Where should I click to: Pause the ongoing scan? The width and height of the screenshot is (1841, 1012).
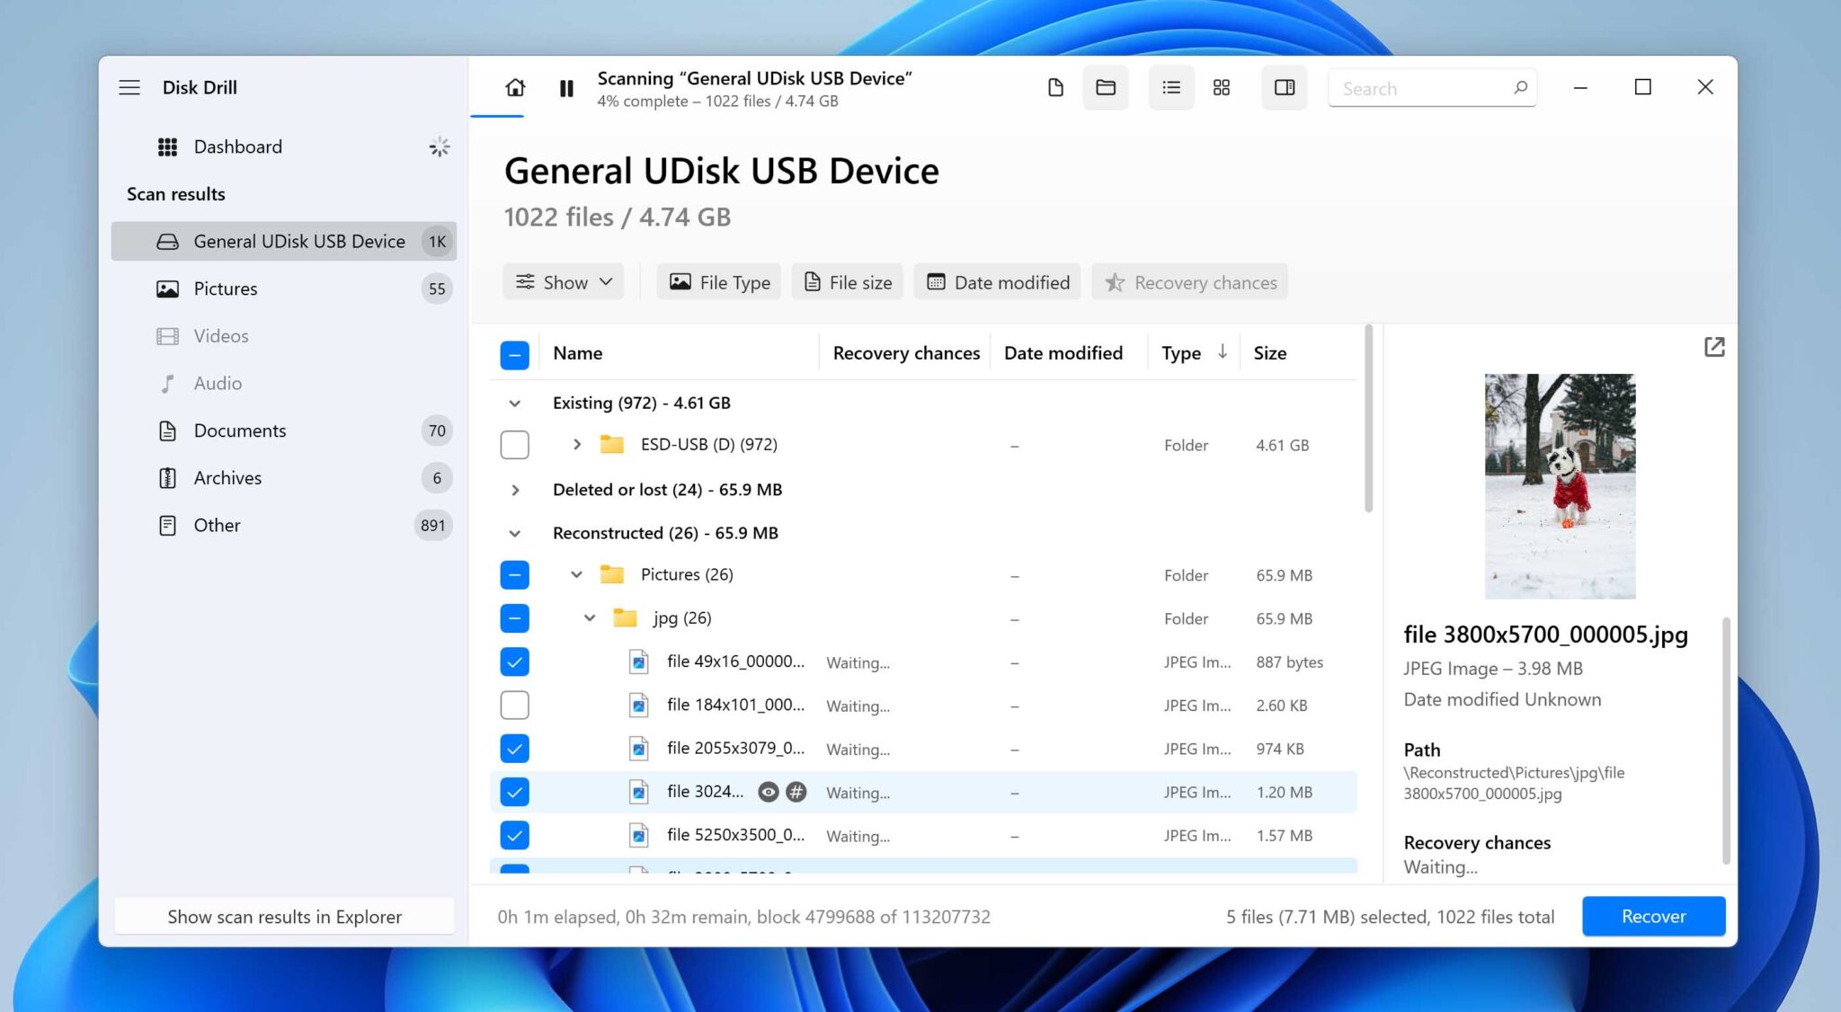566,88
